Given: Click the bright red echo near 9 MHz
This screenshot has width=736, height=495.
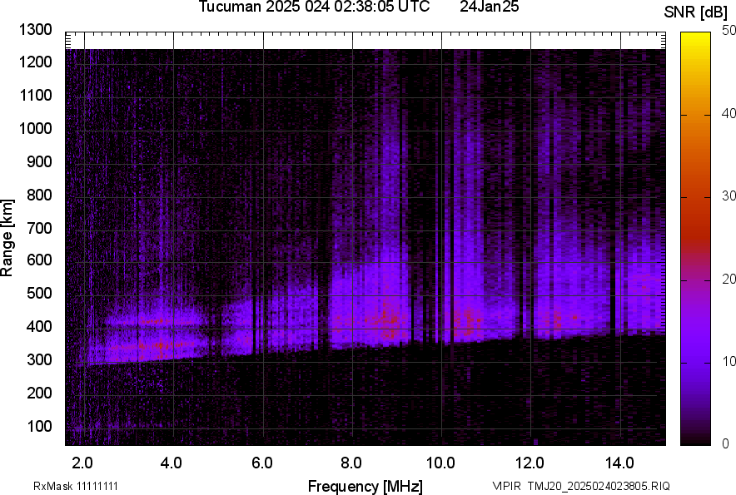Looking at the screenshot, I should tap(385, 318).
